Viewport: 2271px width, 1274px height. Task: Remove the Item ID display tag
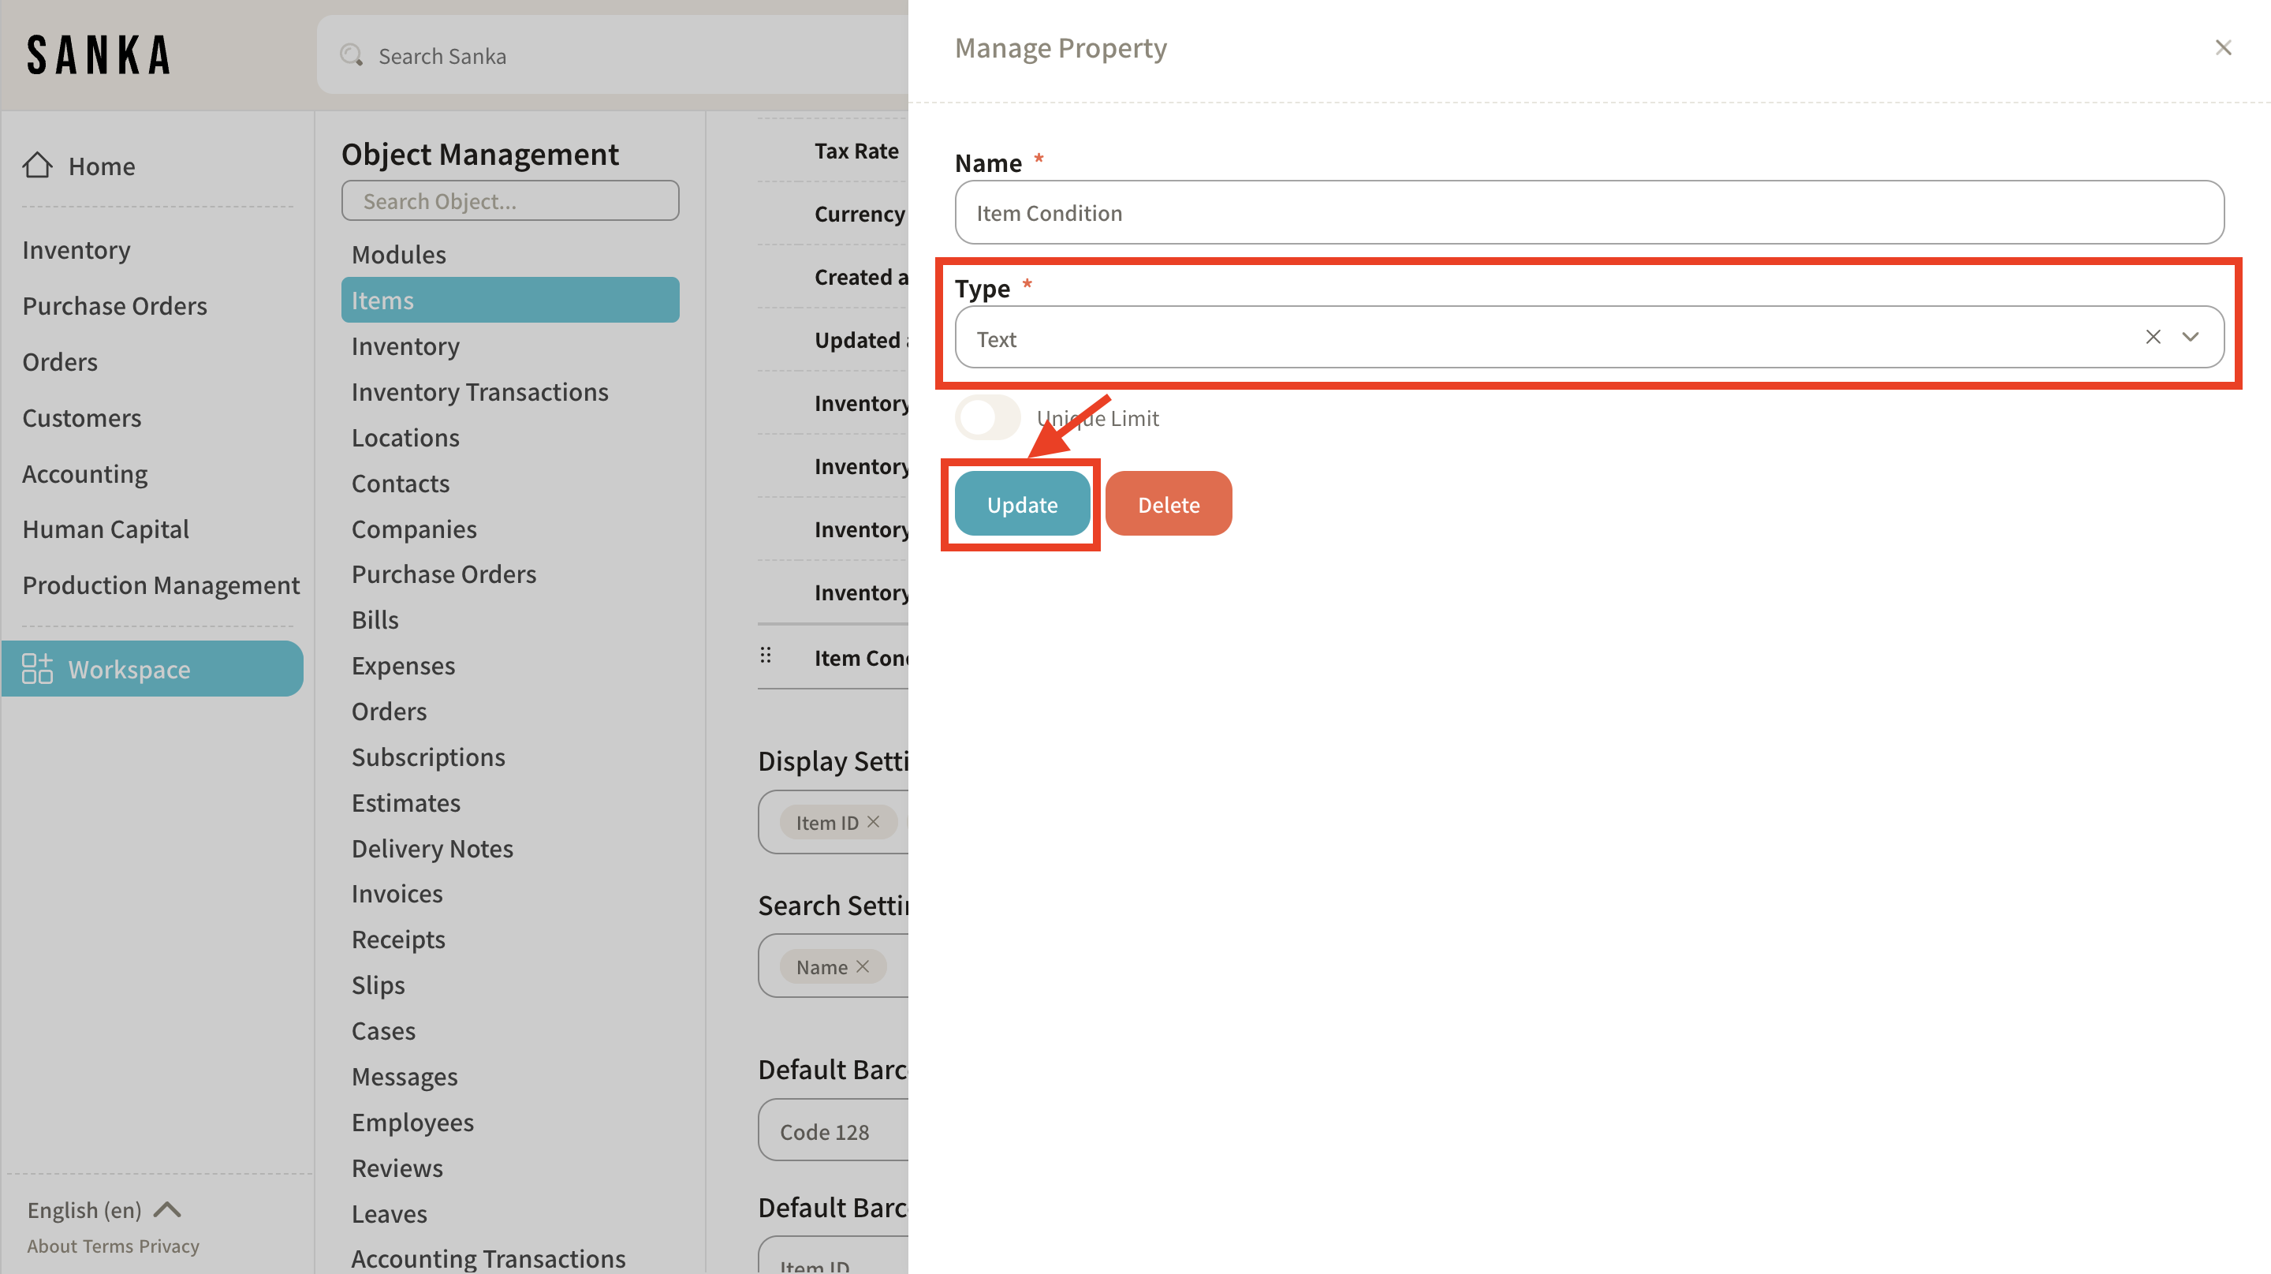coord(873,822)
